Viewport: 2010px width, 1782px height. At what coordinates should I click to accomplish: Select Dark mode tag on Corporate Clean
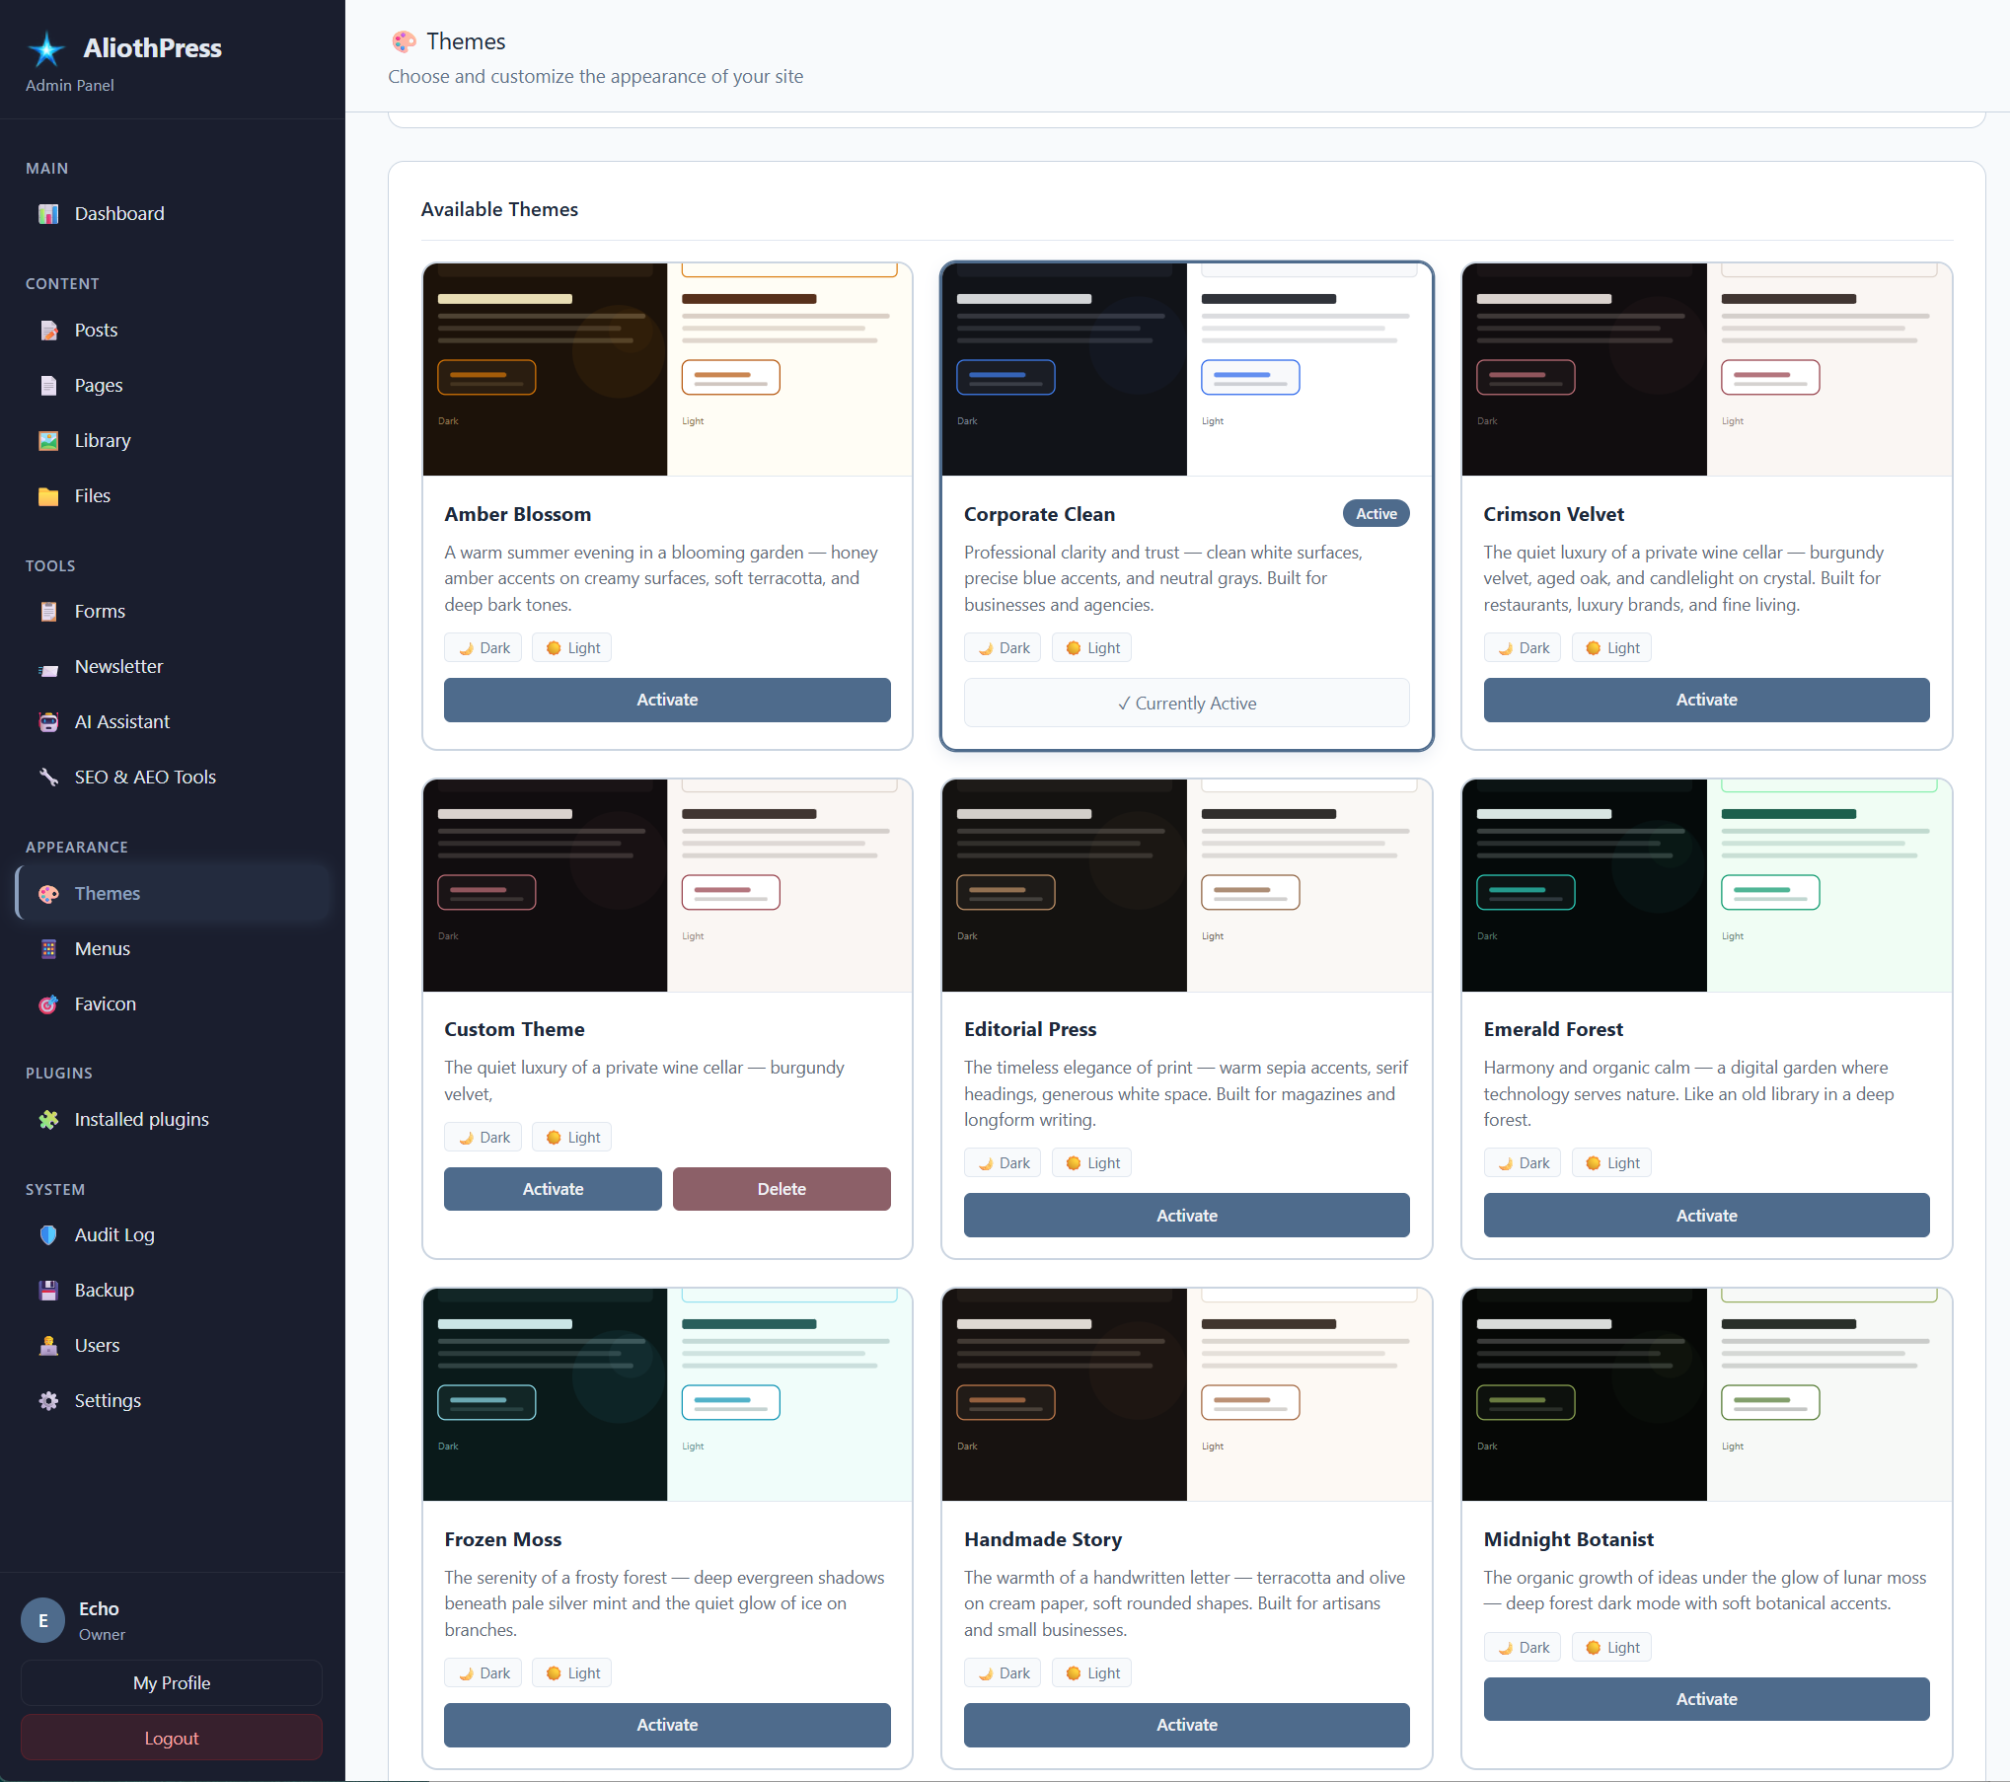tap(1003, 648)
